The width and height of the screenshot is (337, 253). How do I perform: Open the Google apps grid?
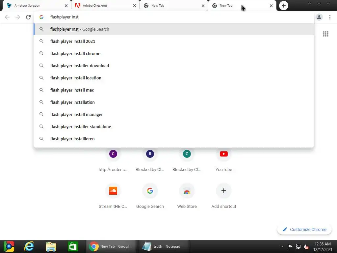click(326, 34)
